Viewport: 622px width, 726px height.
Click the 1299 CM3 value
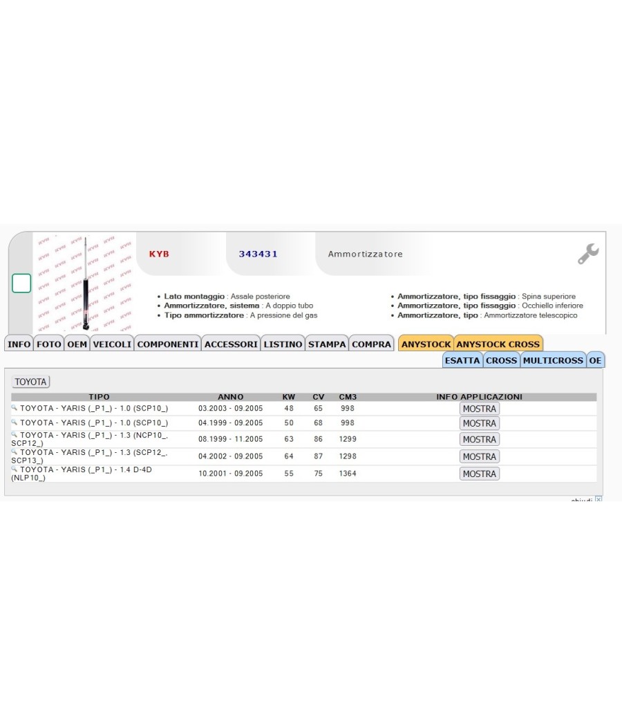(x=348, y=439)
